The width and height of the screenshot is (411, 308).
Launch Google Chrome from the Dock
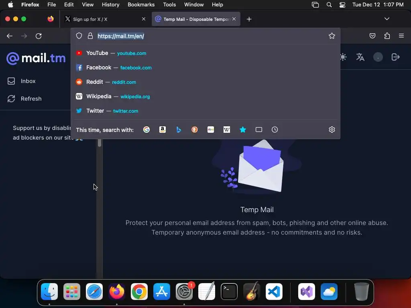(139, 292)
